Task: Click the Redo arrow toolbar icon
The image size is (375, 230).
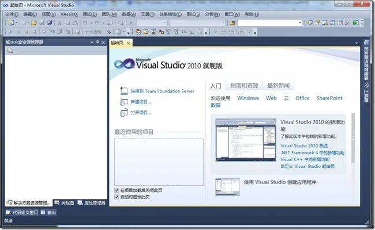Action: 97,23
